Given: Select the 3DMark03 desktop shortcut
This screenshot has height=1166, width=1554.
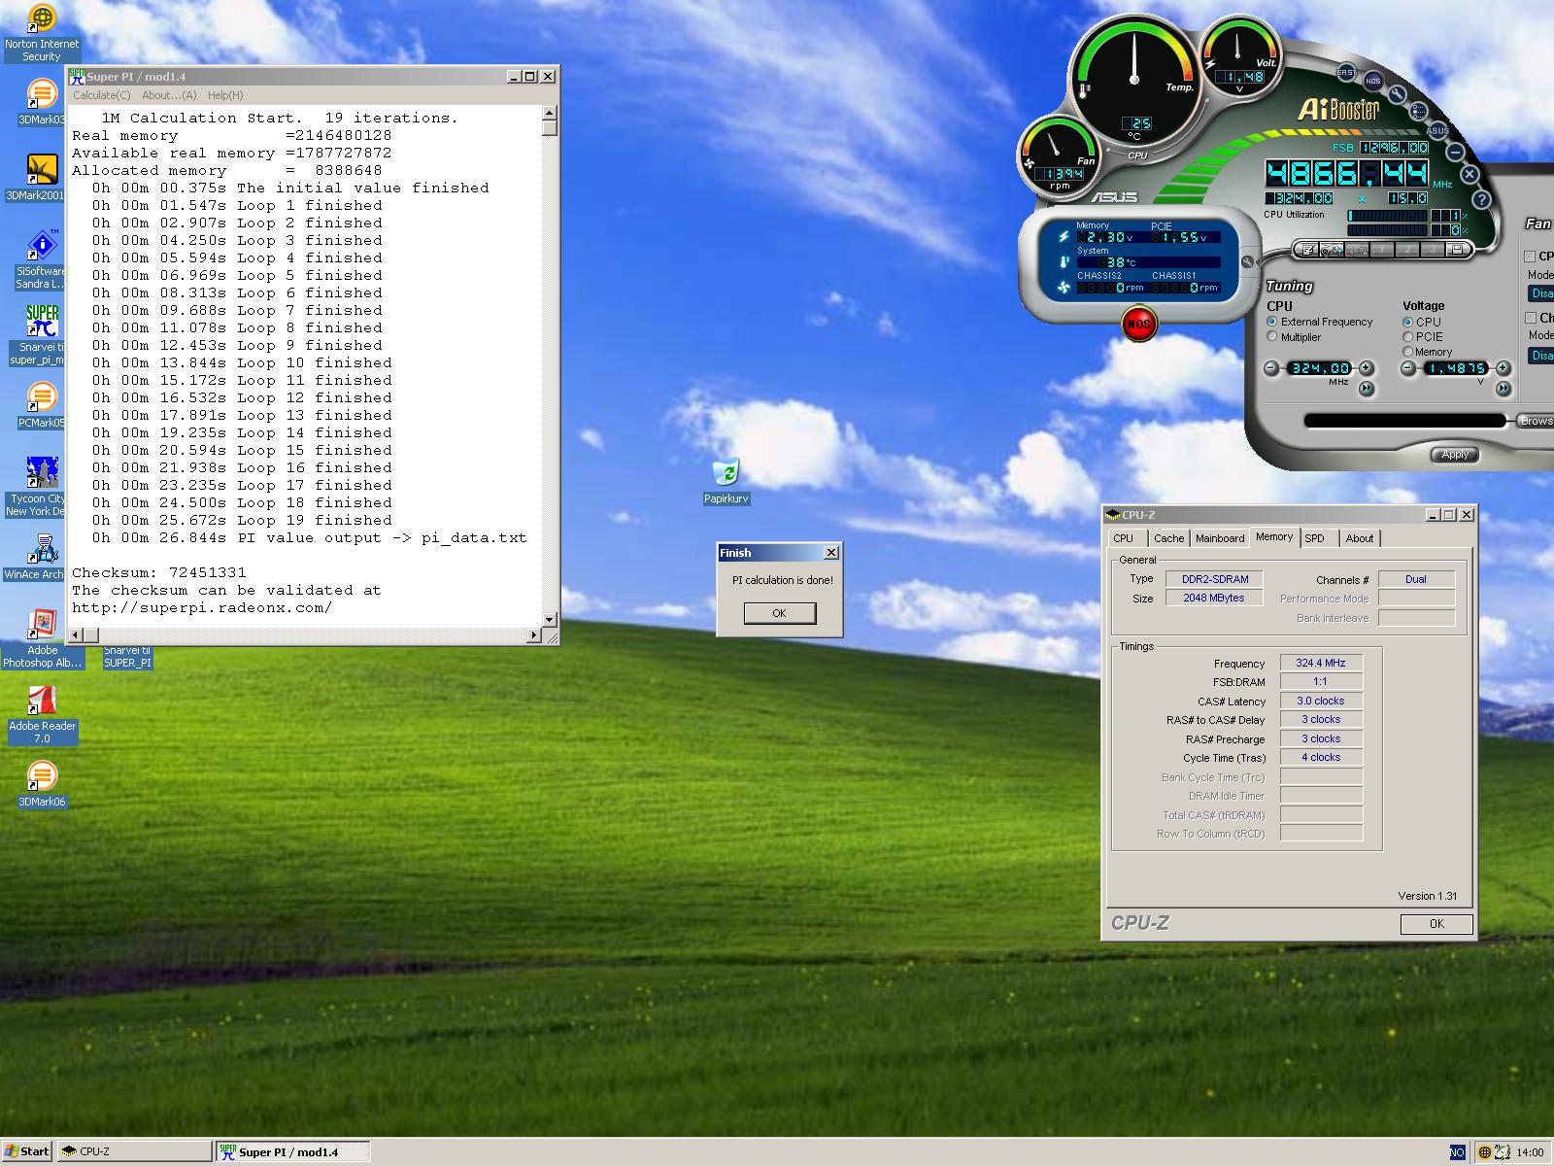Looking at the screenshot, I should point(41,103).
